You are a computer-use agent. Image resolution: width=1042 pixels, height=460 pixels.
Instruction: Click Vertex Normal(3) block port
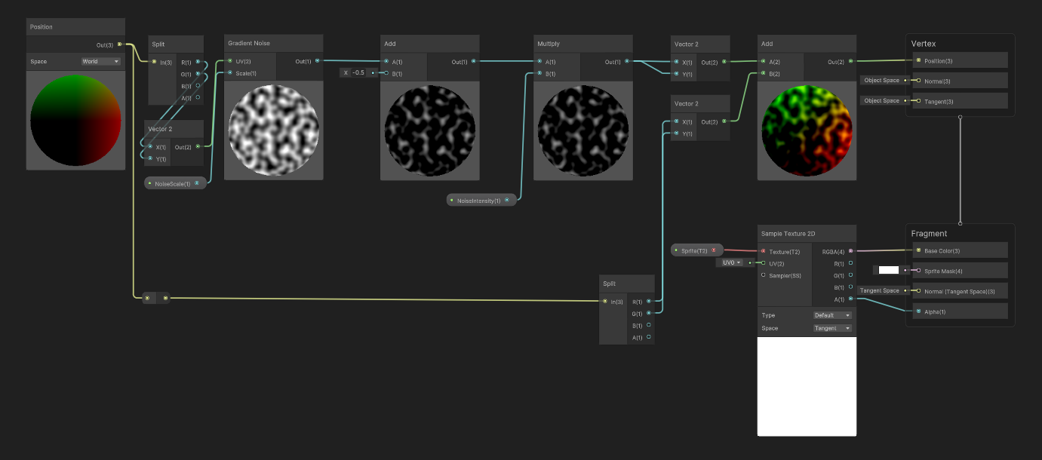click(x=918, y=81)
